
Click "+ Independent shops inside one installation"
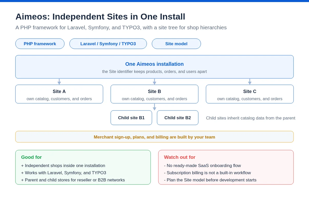click(63, 166)
